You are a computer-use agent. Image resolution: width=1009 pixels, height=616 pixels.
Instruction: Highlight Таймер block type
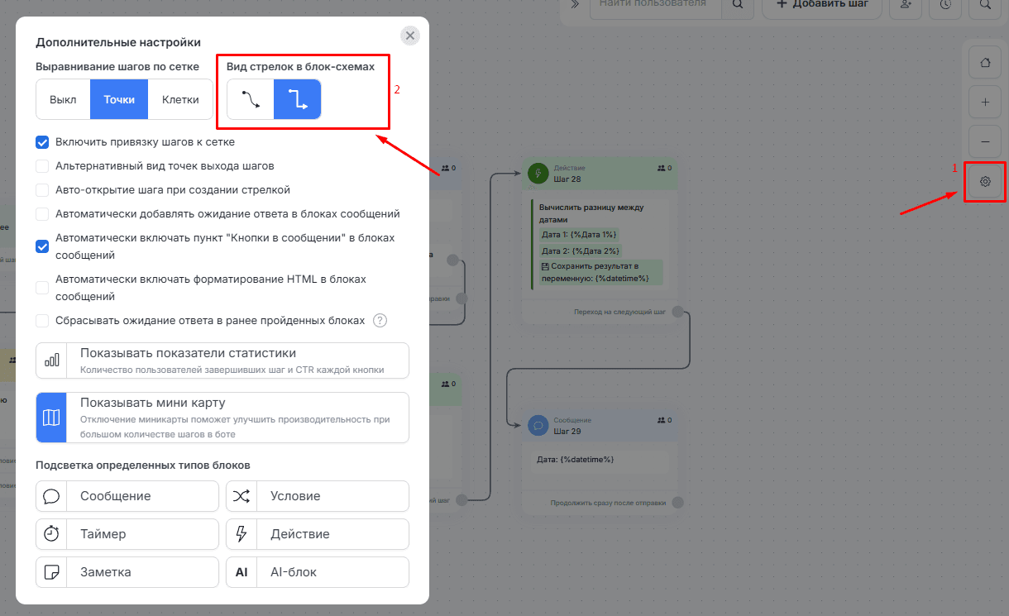point(127,534)
